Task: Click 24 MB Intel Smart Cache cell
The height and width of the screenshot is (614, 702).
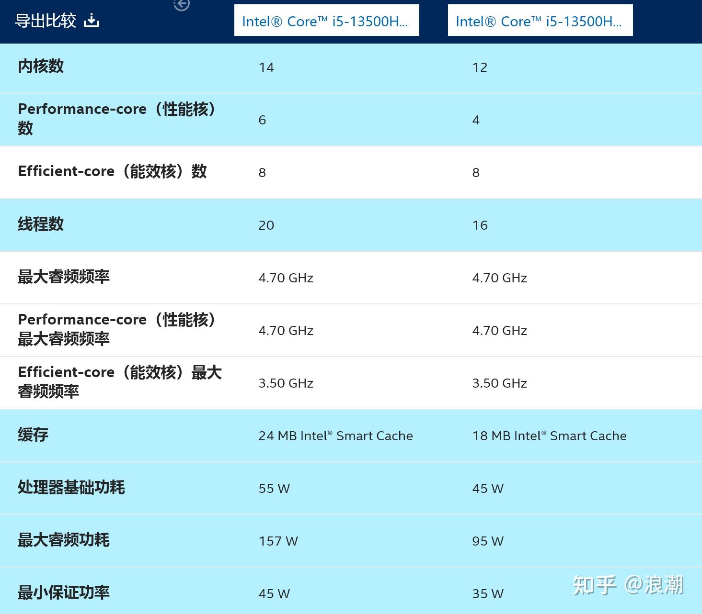Action: (335, 435)
